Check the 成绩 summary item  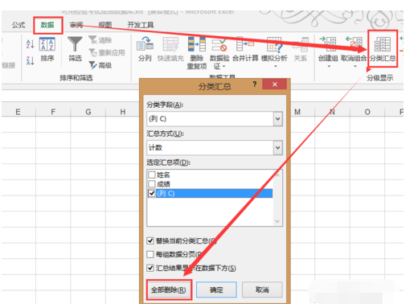[x=152, y=184]
